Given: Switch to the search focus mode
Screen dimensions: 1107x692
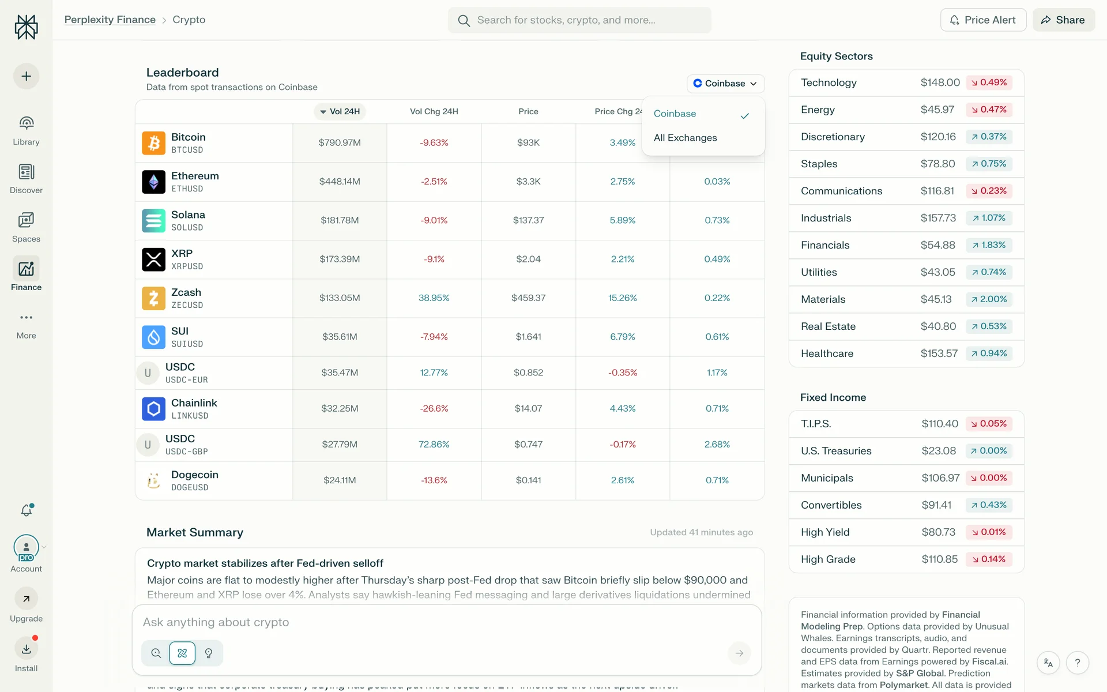Looking at the screenshot, I should click(156, 653).
